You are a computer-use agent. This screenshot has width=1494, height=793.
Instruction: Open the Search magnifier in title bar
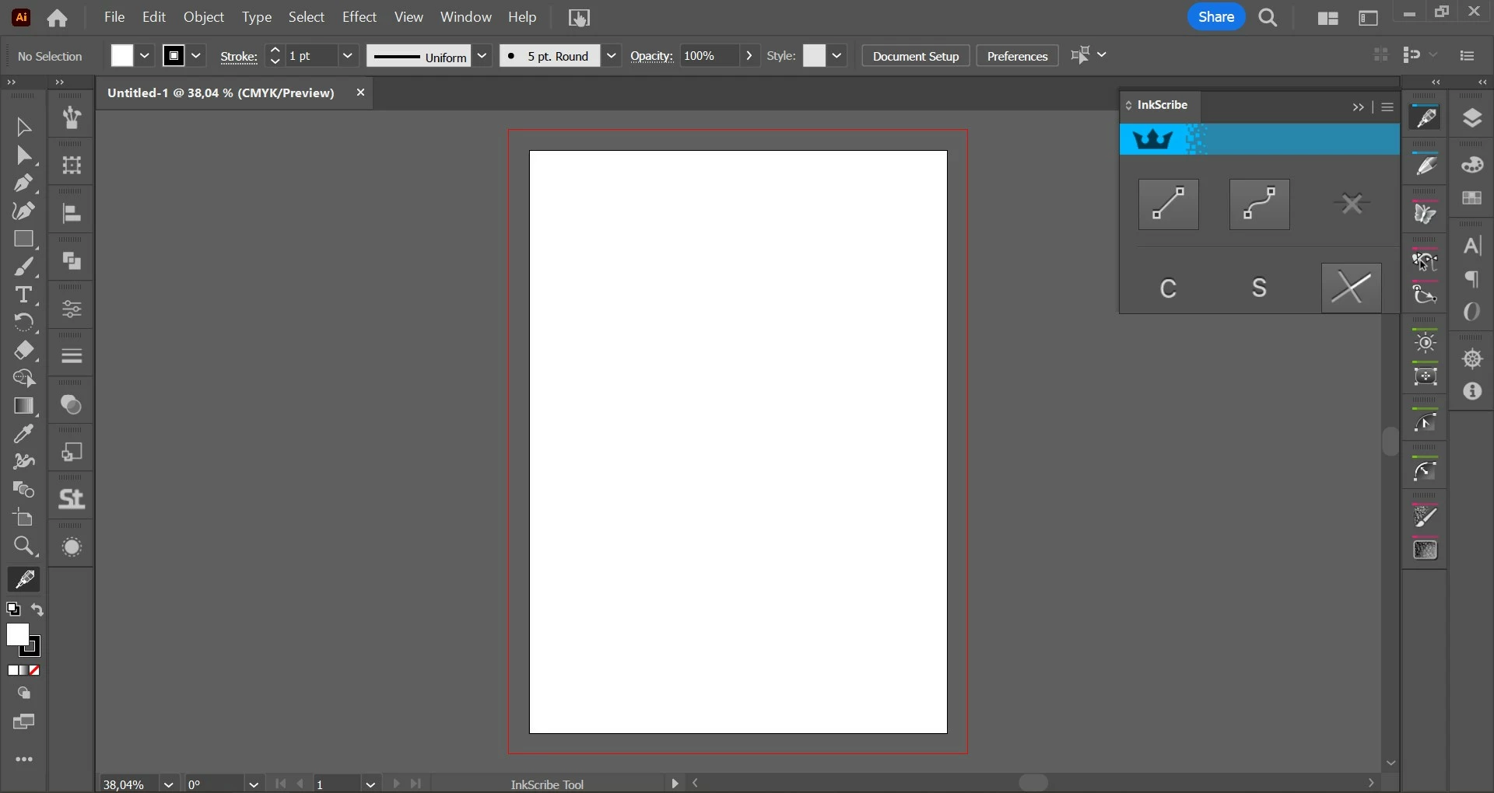click(1268, 18)
